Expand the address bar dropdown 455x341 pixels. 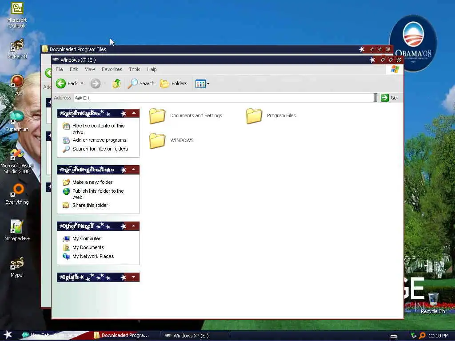375,98
